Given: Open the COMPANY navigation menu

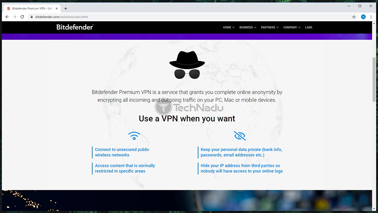Looking at the screenshot, I should 292,28.
